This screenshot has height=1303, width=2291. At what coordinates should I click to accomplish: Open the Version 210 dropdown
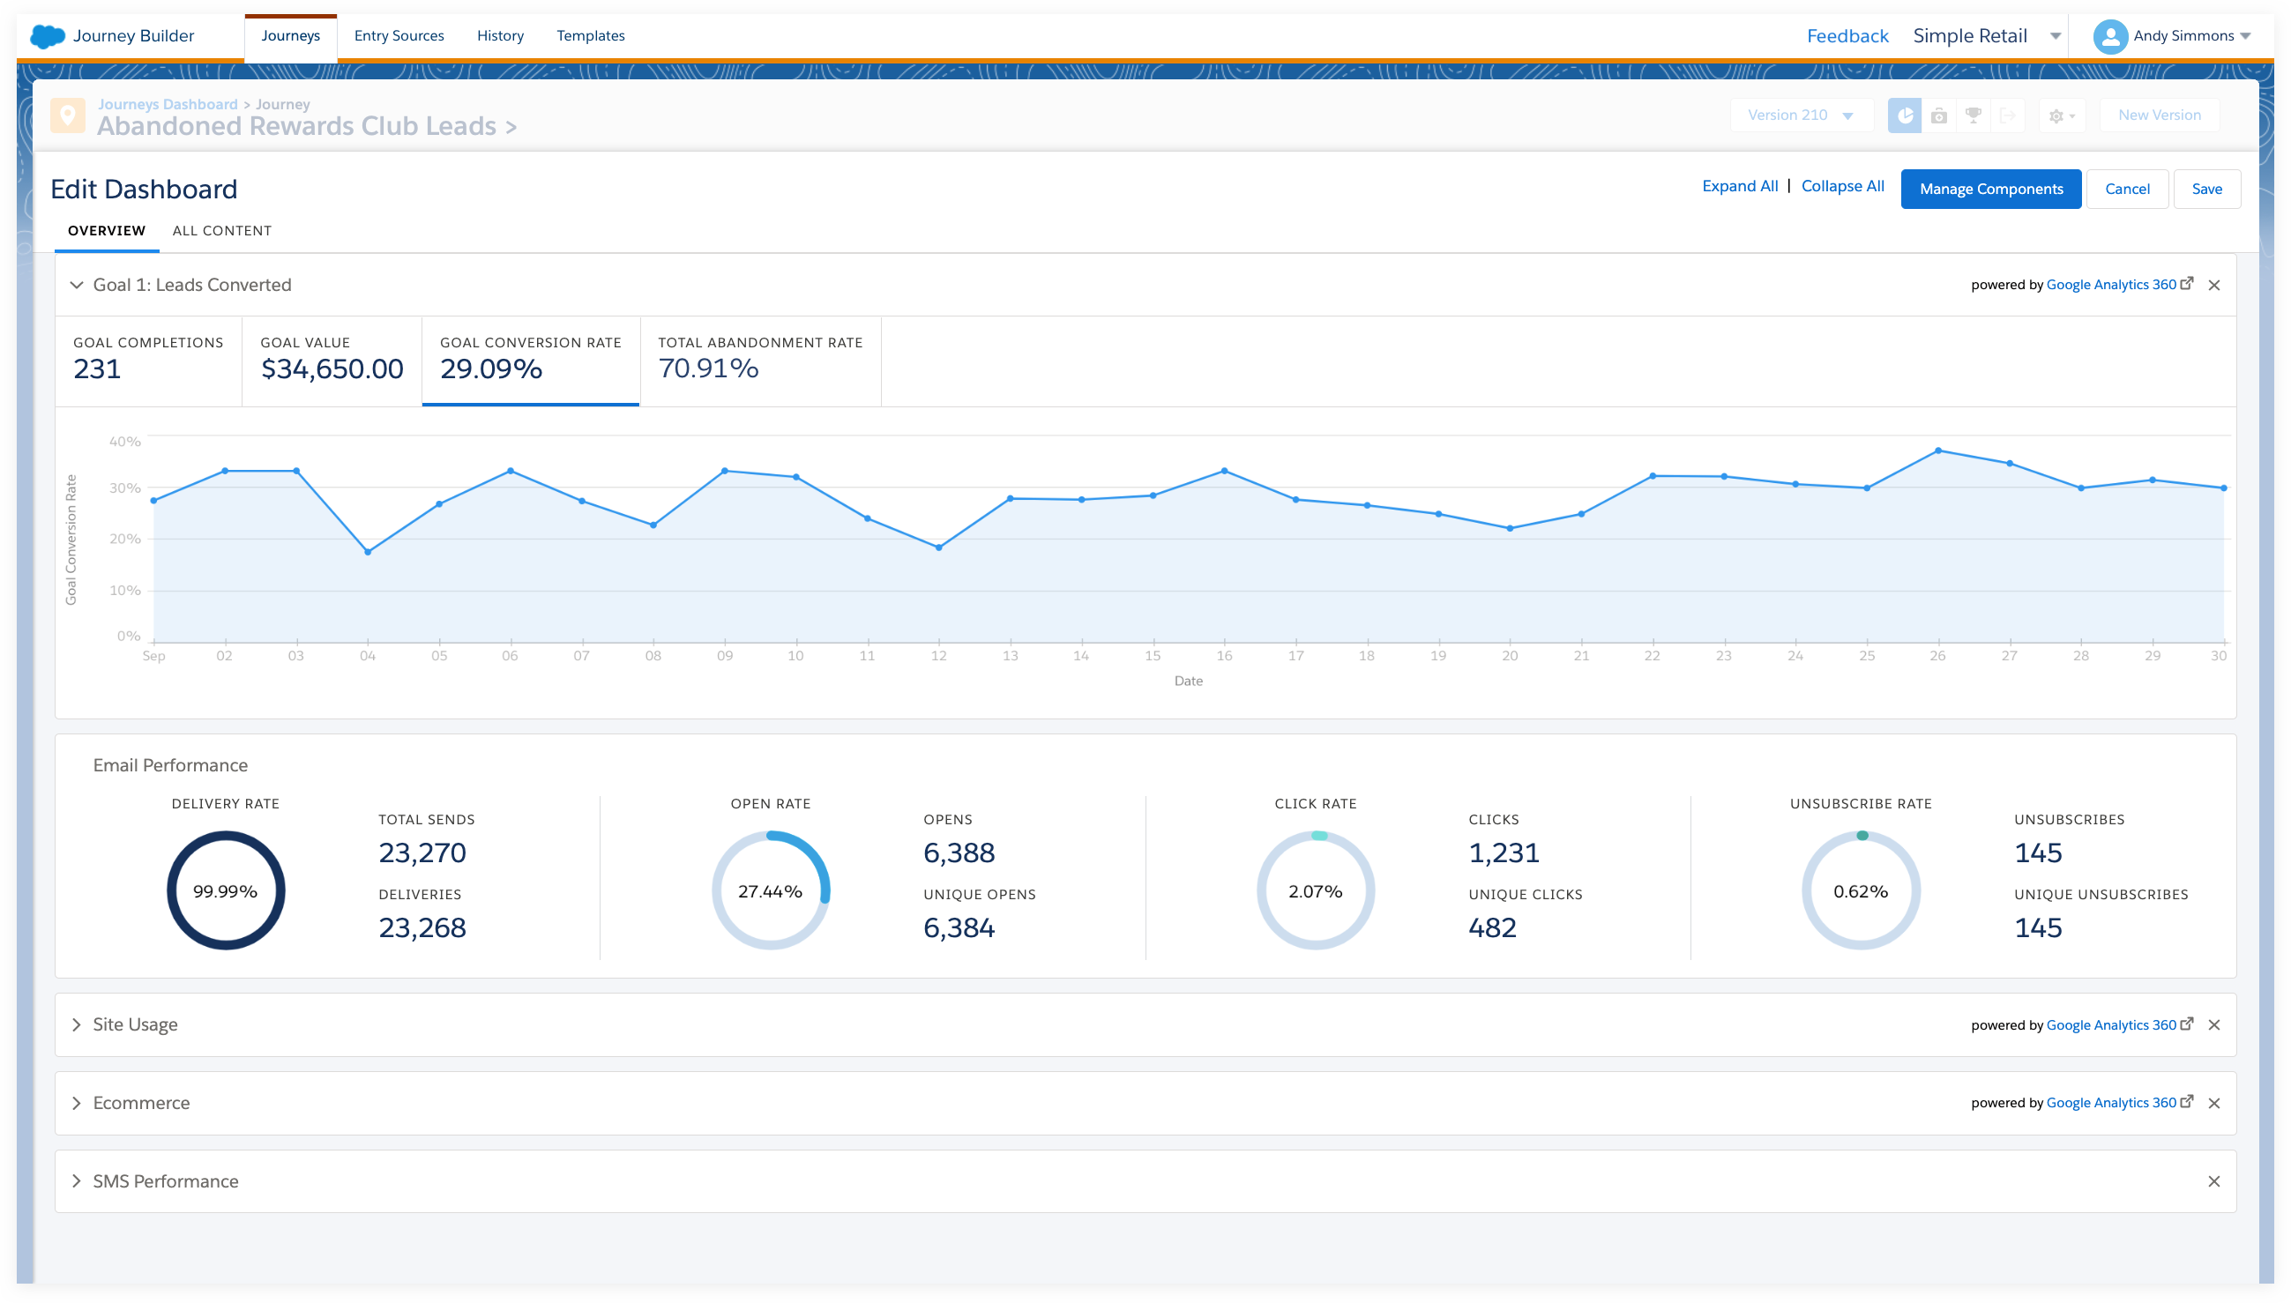1801,115
